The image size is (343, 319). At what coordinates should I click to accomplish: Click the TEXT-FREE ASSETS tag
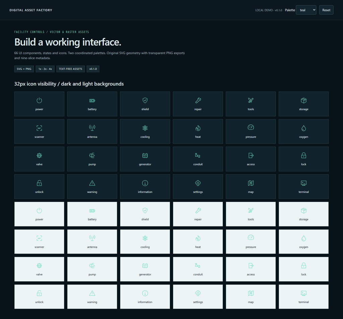(x=70, y=69)
